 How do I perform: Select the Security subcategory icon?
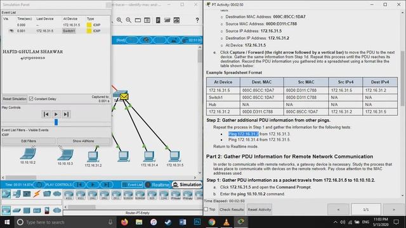coord(47,210)
